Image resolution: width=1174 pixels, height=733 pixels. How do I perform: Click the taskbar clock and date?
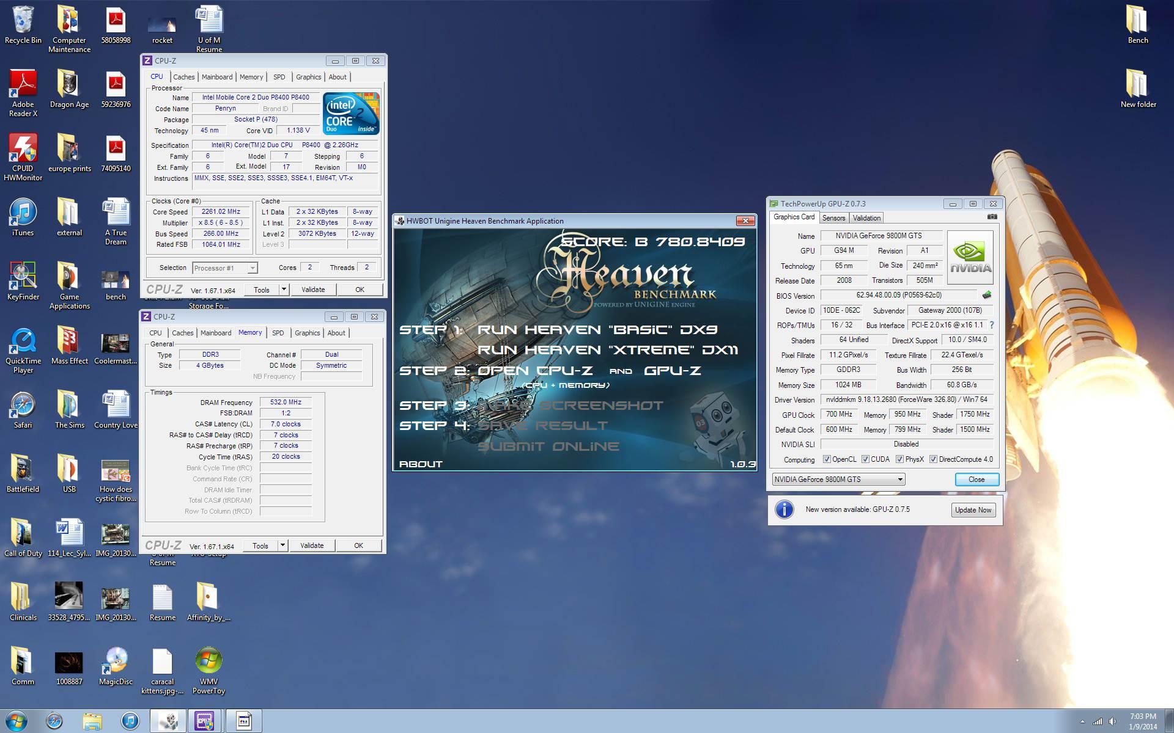point(1143,721)
